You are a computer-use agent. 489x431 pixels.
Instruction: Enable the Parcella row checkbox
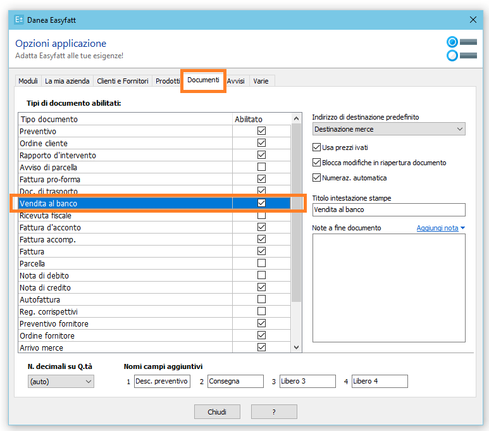click(261, 263)
